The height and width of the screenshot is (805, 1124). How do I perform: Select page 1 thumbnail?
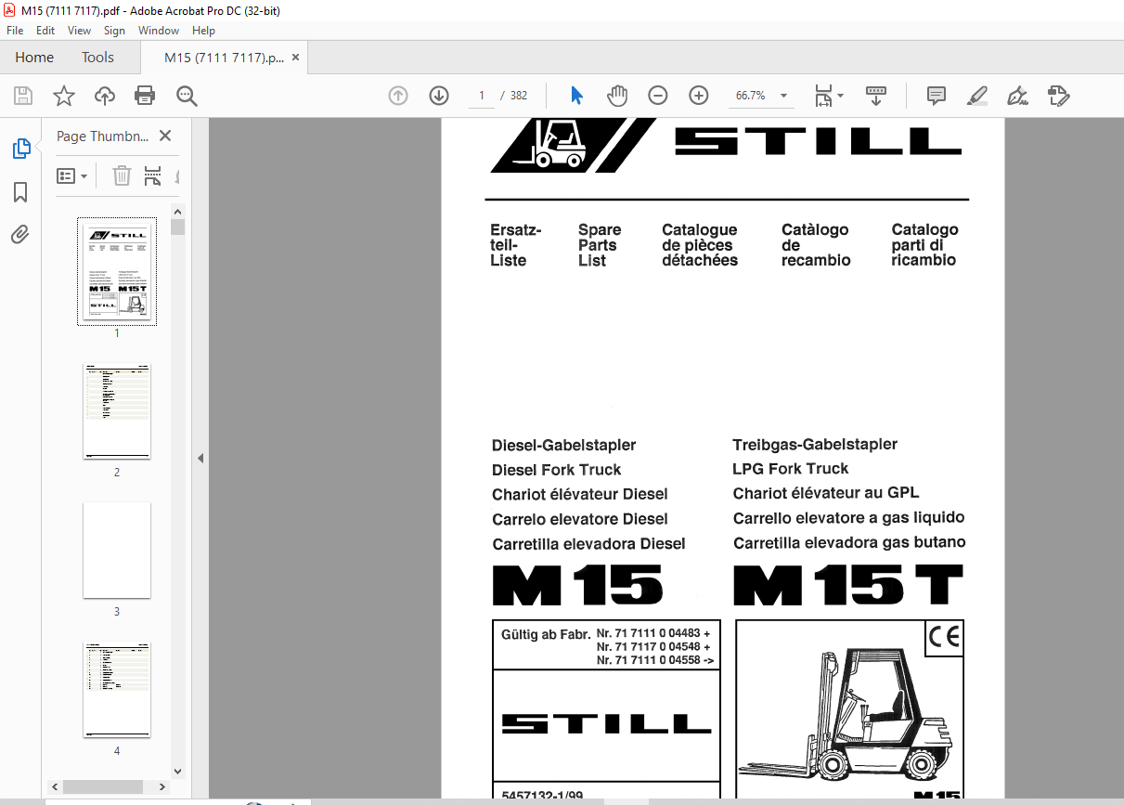pyautogui.click(x=117, y=272)
